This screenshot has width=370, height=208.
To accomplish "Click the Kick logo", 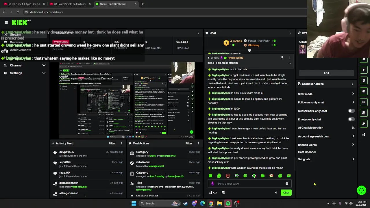I will click(21, 23).
